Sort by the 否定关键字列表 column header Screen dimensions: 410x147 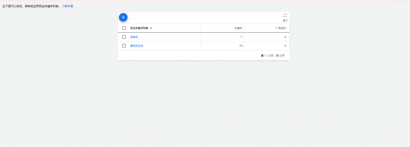click(x=139, y=28)
